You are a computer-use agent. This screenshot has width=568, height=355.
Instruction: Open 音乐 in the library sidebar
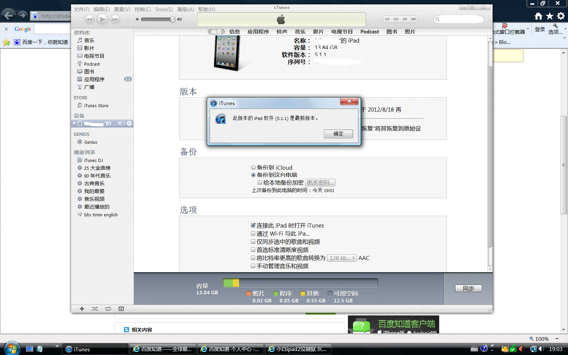pyautogui.click(x=89, y=40)
